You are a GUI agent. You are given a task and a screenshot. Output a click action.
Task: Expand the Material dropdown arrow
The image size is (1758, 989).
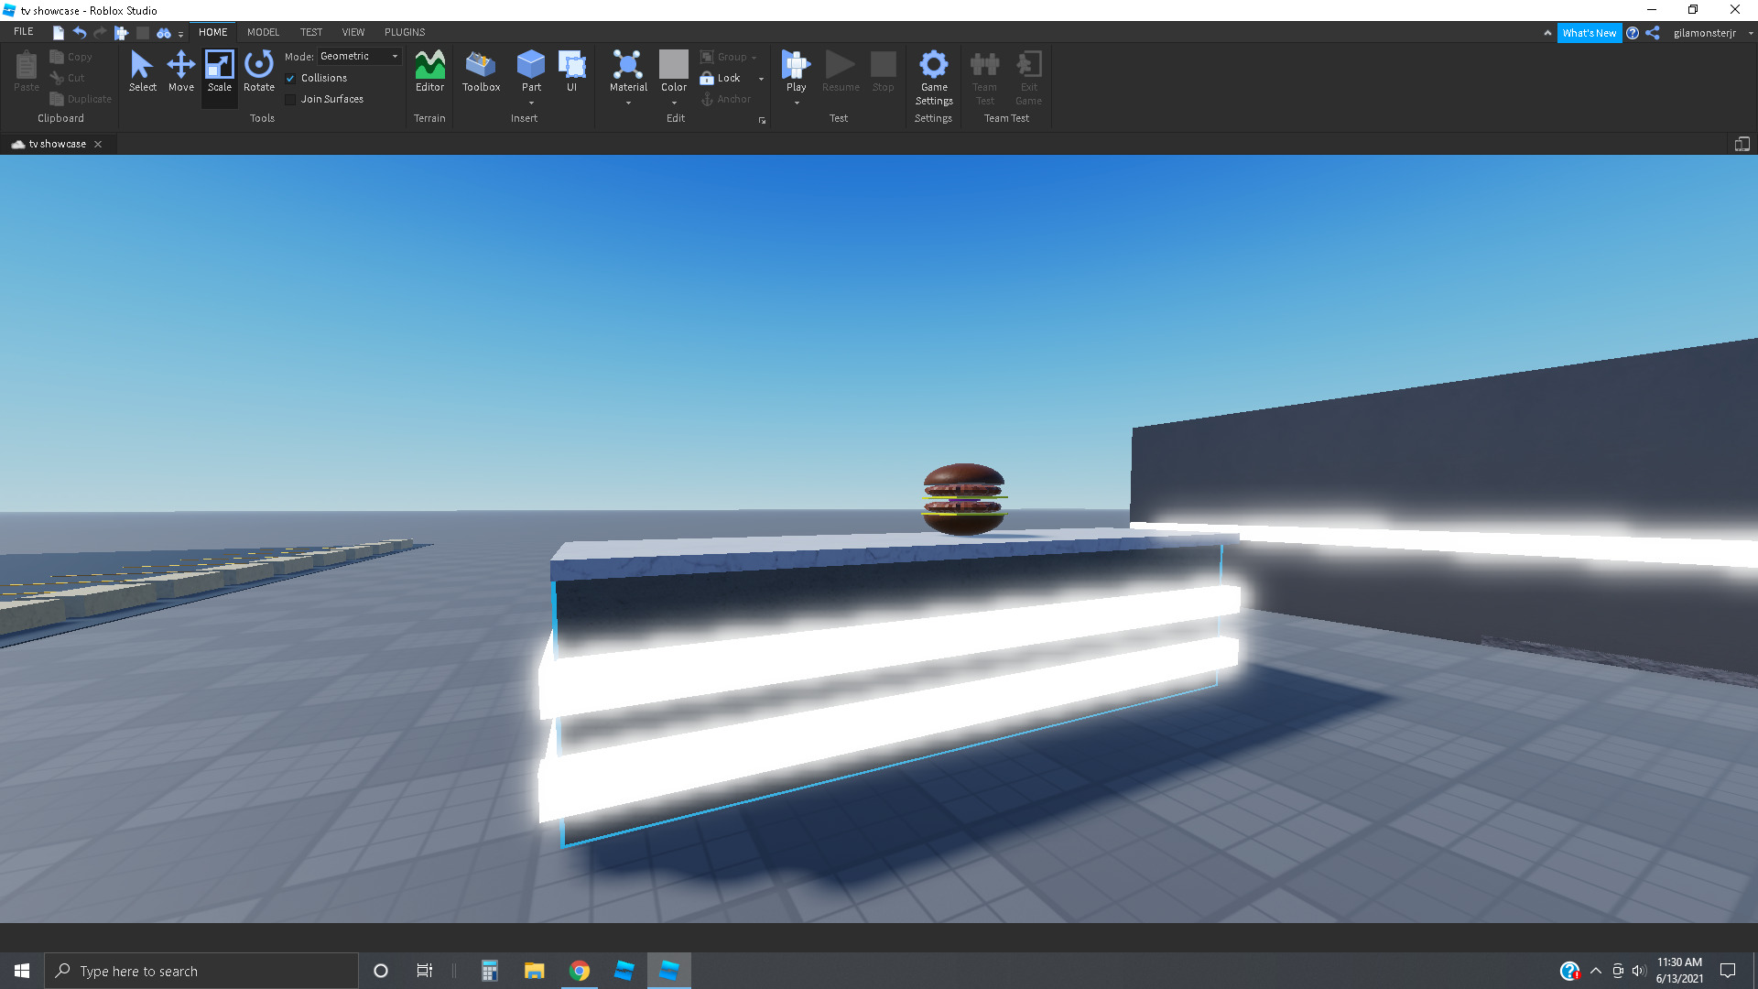point(628,103)
